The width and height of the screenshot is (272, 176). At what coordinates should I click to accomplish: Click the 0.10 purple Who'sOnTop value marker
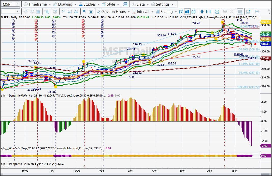pos(265,156)
